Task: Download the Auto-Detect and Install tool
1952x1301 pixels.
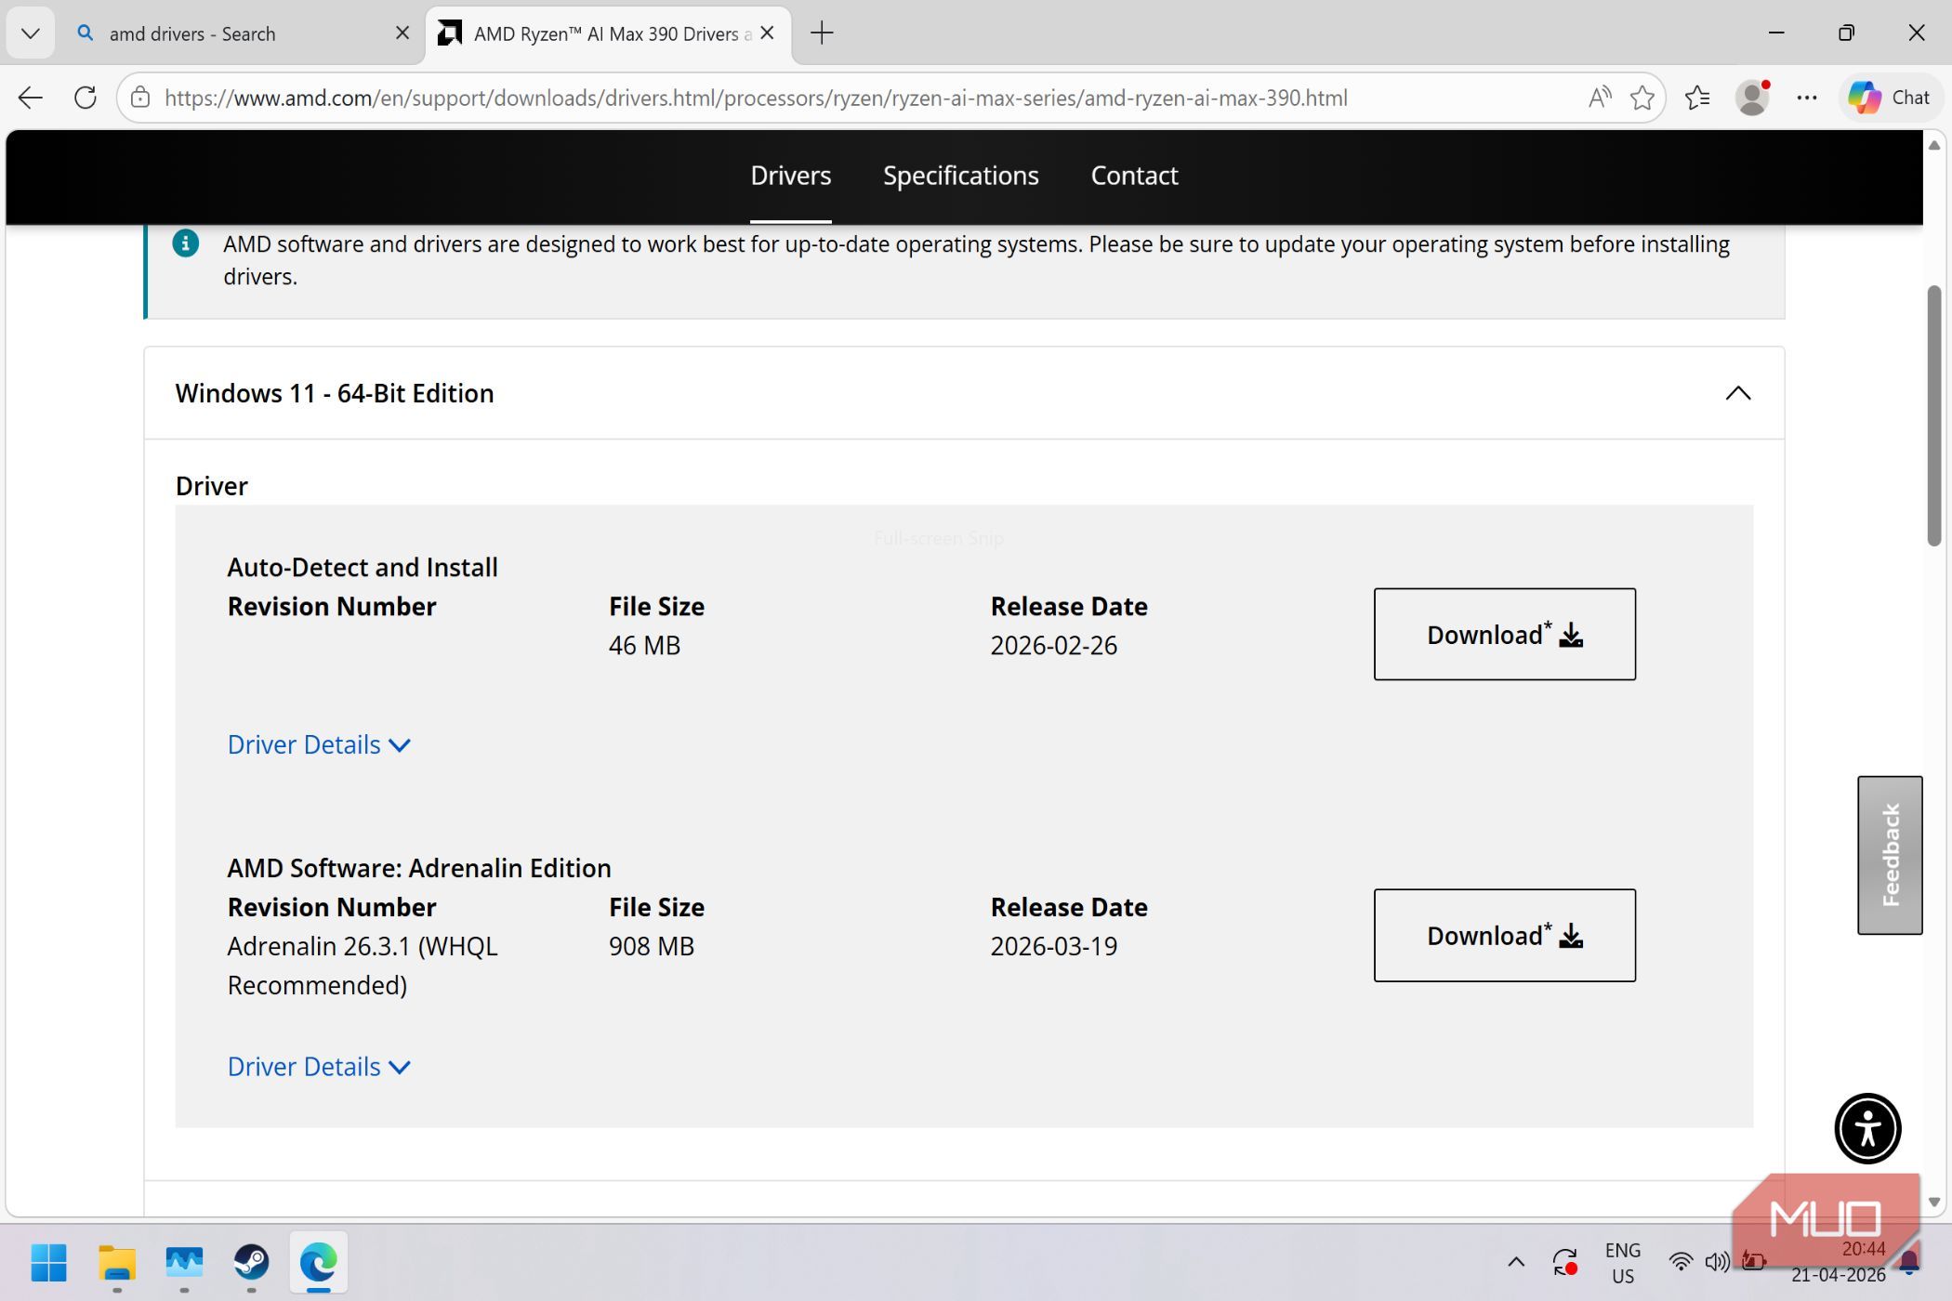Action: pos(1504,634)
